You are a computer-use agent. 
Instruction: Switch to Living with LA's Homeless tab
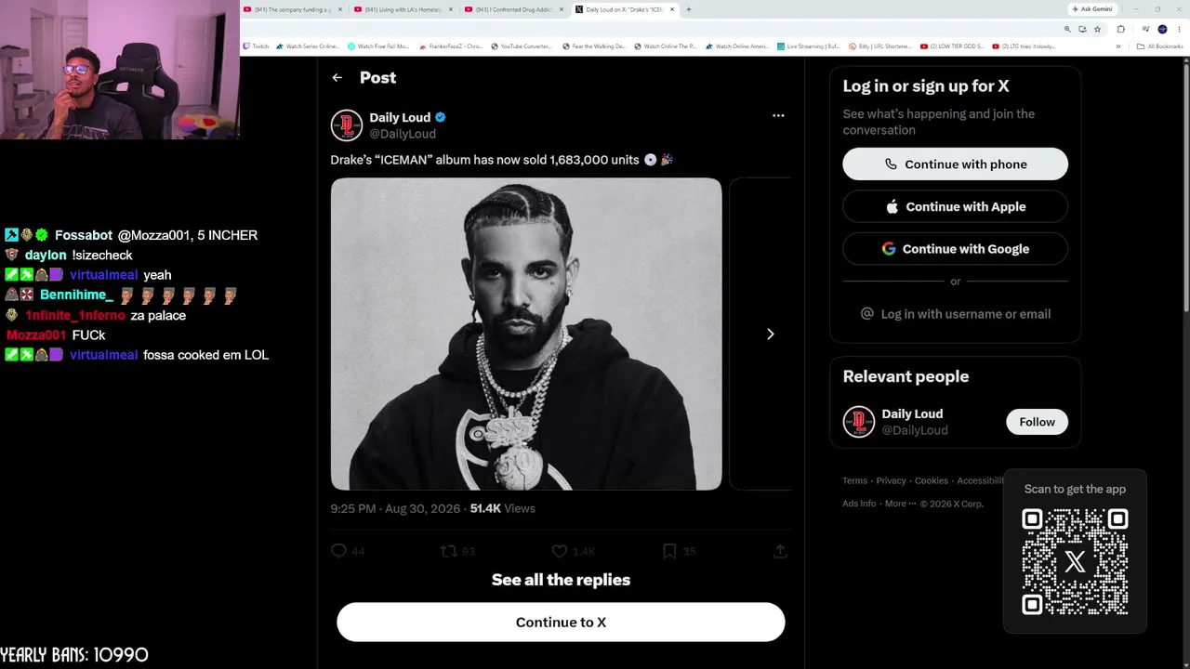tap(403, 9)
